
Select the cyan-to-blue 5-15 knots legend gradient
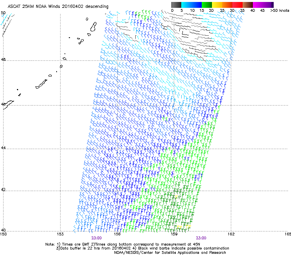(x=192, y=5)
